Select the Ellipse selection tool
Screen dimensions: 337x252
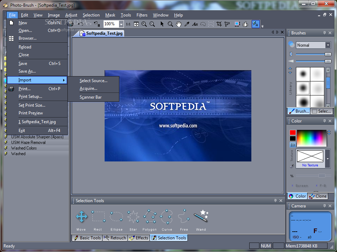pos(116,216)
